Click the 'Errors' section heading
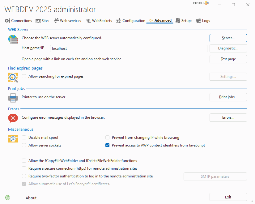Image resolution: width=255 pixels, height=204 pixels. click(14, 109)
